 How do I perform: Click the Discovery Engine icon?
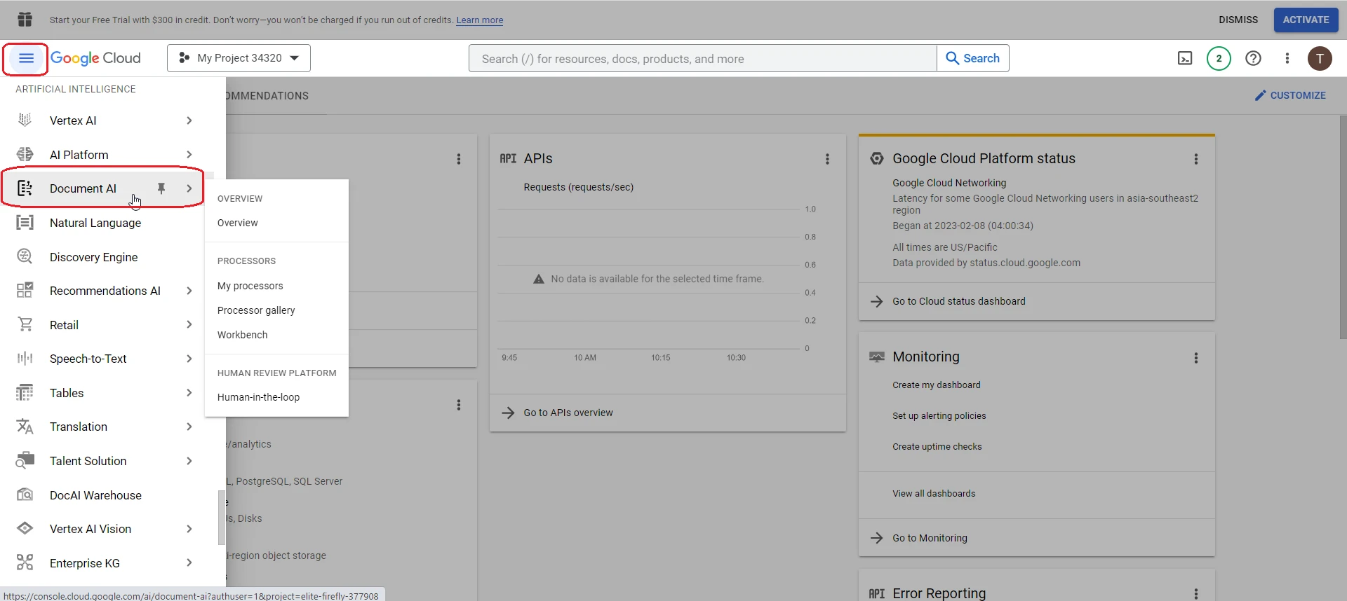(x=25, y=257)
